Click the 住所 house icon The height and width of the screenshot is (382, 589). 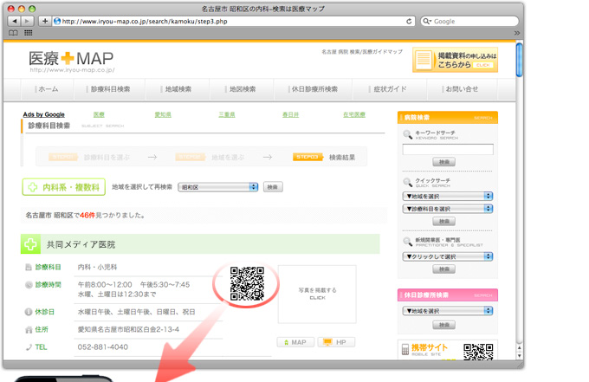point(29,330)
